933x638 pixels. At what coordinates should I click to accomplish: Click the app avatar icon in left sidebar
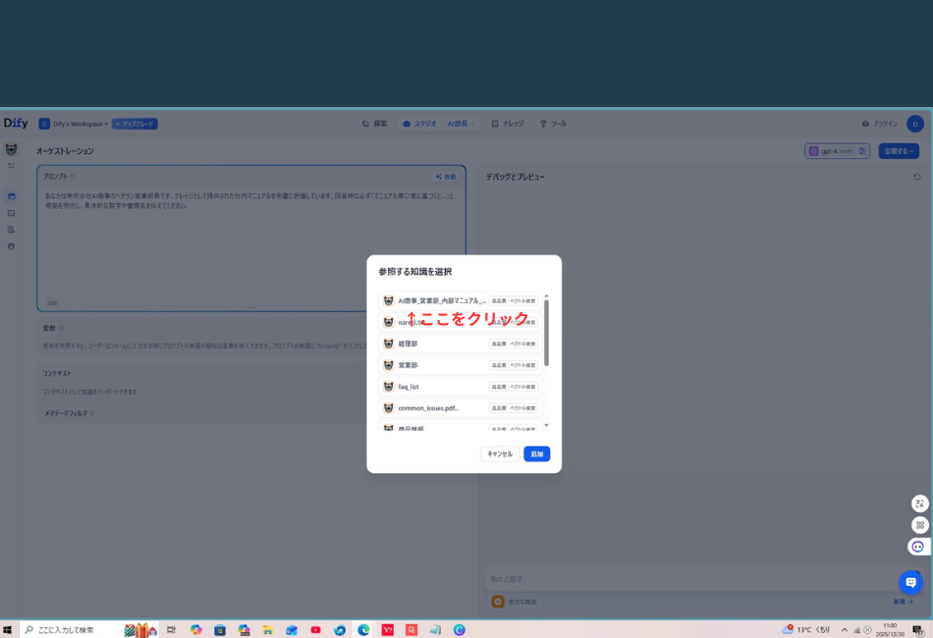pyautogui.click(x=11, y=149)
